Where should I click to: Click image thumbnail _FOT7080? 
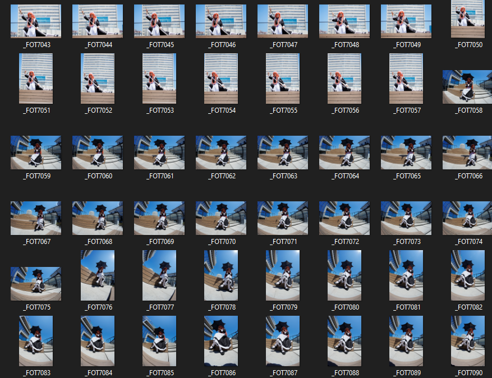344,275
